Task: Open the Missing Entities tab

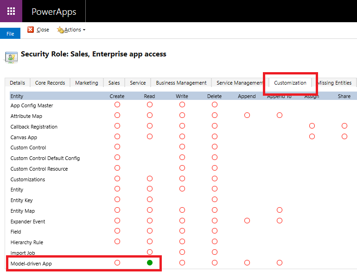Action: (x=335, y=83)
